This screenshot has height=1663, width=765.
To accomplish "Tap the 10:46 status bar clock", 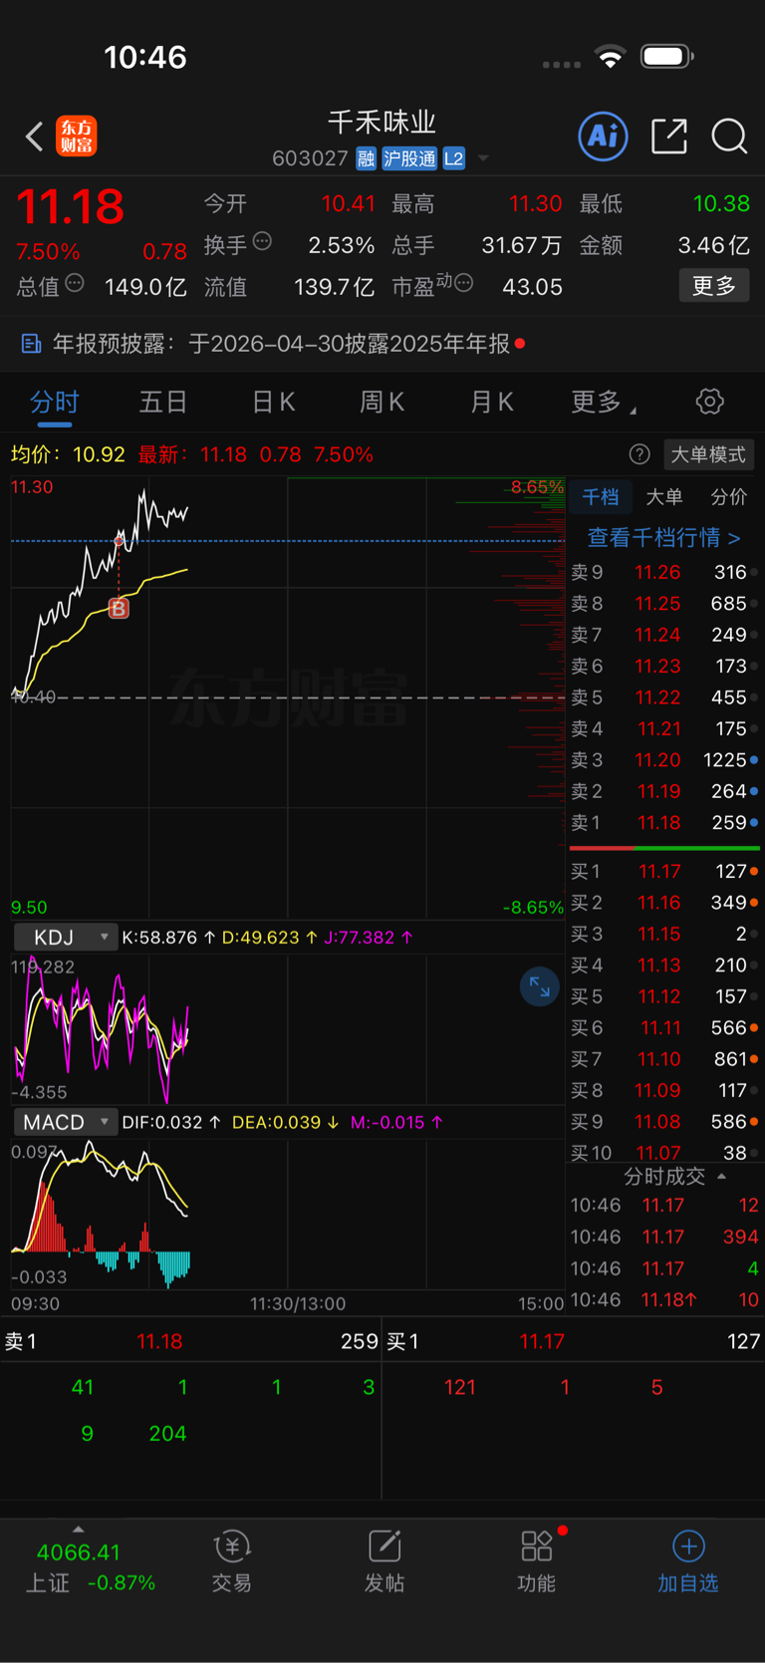I will (145, 57).
